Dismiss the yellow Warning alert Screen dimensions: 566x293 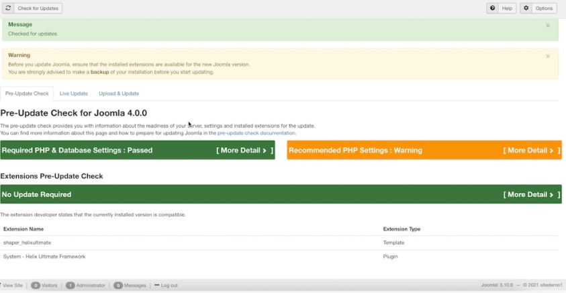[x=548, y=56]
